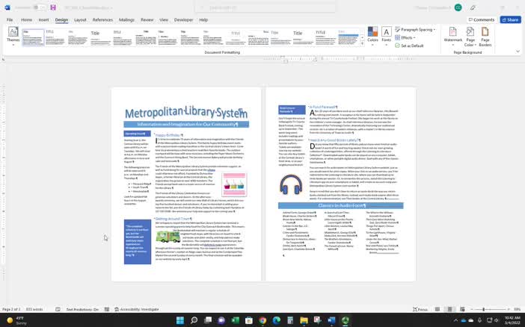Open Accessibility: Investigate checker
The height and width of the screenshot is (327, 525).
[137, 309]
